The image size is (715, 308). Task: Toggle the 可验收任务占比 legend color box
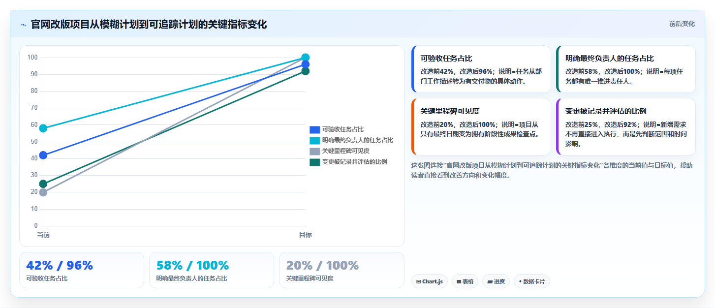pyautogui.click(x=315, y=129)
